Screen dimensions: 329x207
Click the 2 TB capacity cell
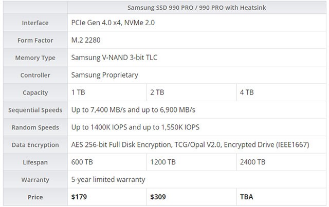pyautogui.click(x=157, y=93)
